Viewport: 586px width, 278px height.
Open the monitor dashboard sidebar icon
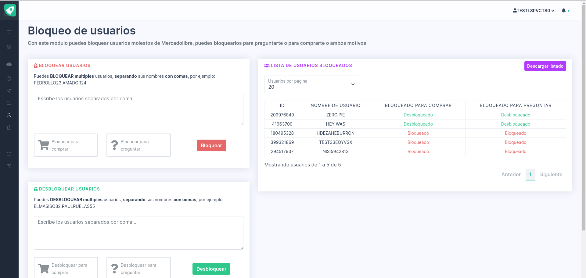point(9,32)
